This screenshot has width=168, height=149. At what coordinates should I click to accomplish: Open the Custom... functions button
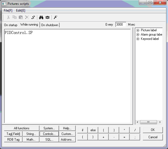67,134
